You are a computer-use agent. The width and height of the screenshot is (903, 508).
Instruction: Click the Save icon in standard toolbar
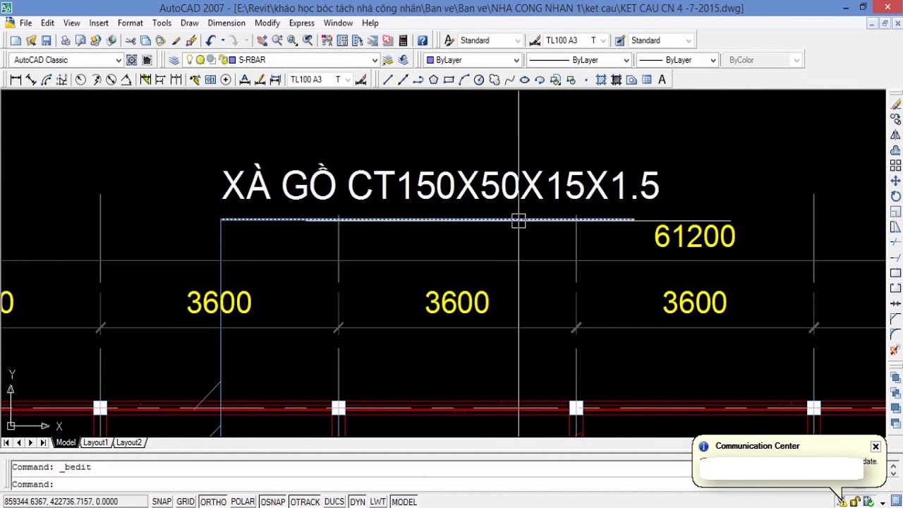pyautogui.click(x=47, y=40)
